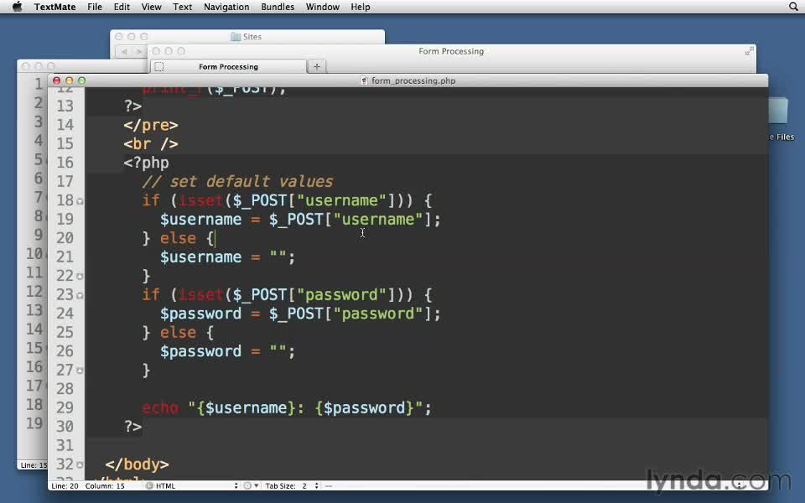Open the Bundles menu
This screenshot has height=503, width=805.
click(x=277, y=7)
